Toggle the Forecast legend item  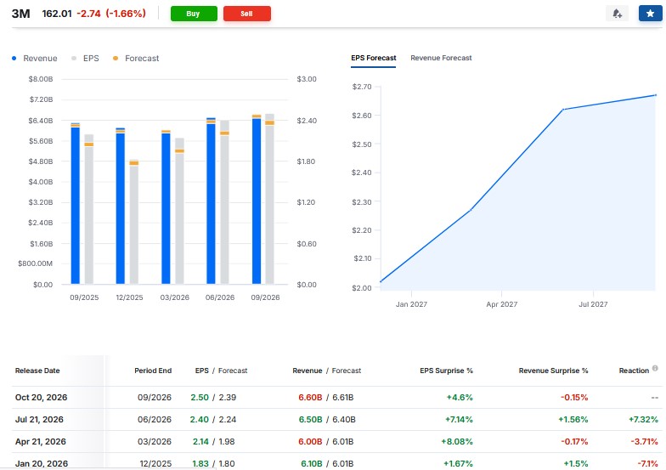point(136,58)
